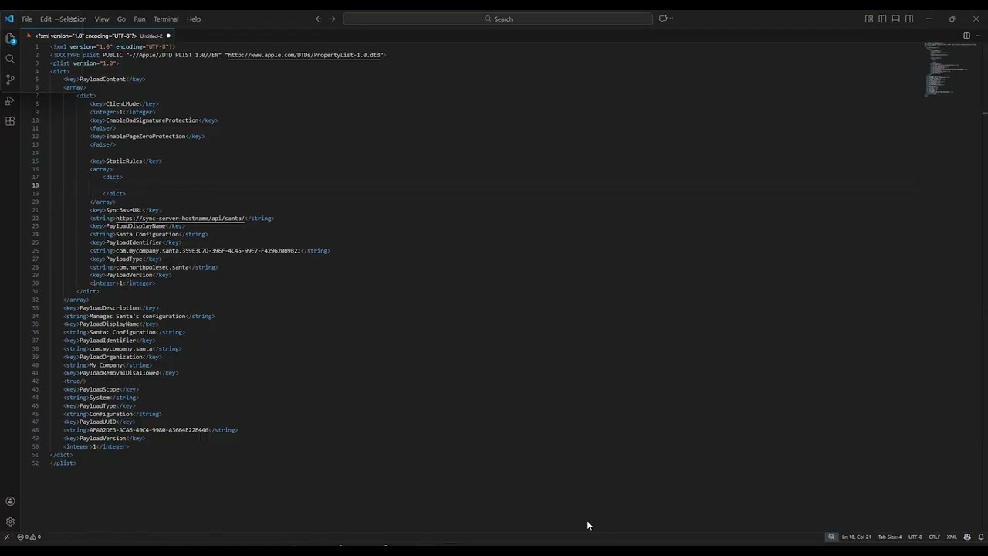The image size is (988, 556).
Task: Click the zoom-out magnifier in status bar
Action: tap(831, 537)
